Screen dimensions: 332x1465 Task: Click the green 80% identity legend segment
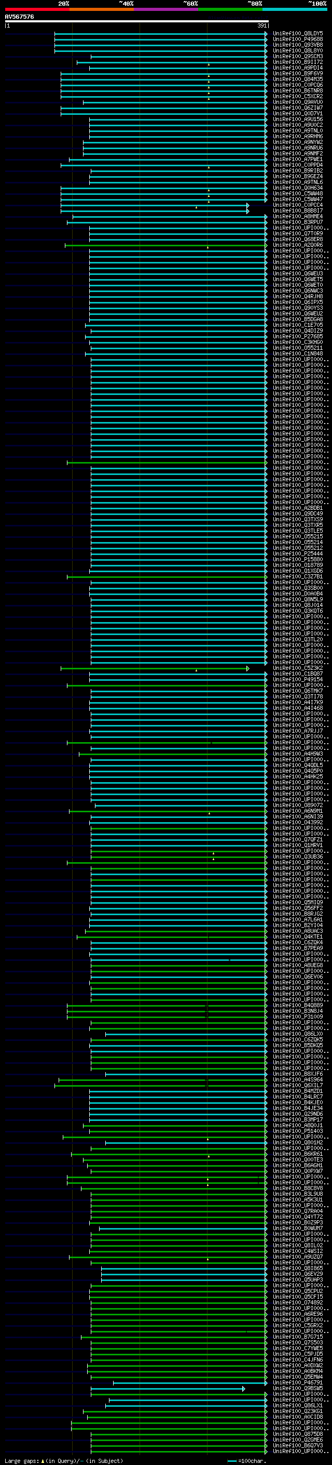[x=230, y=9]
